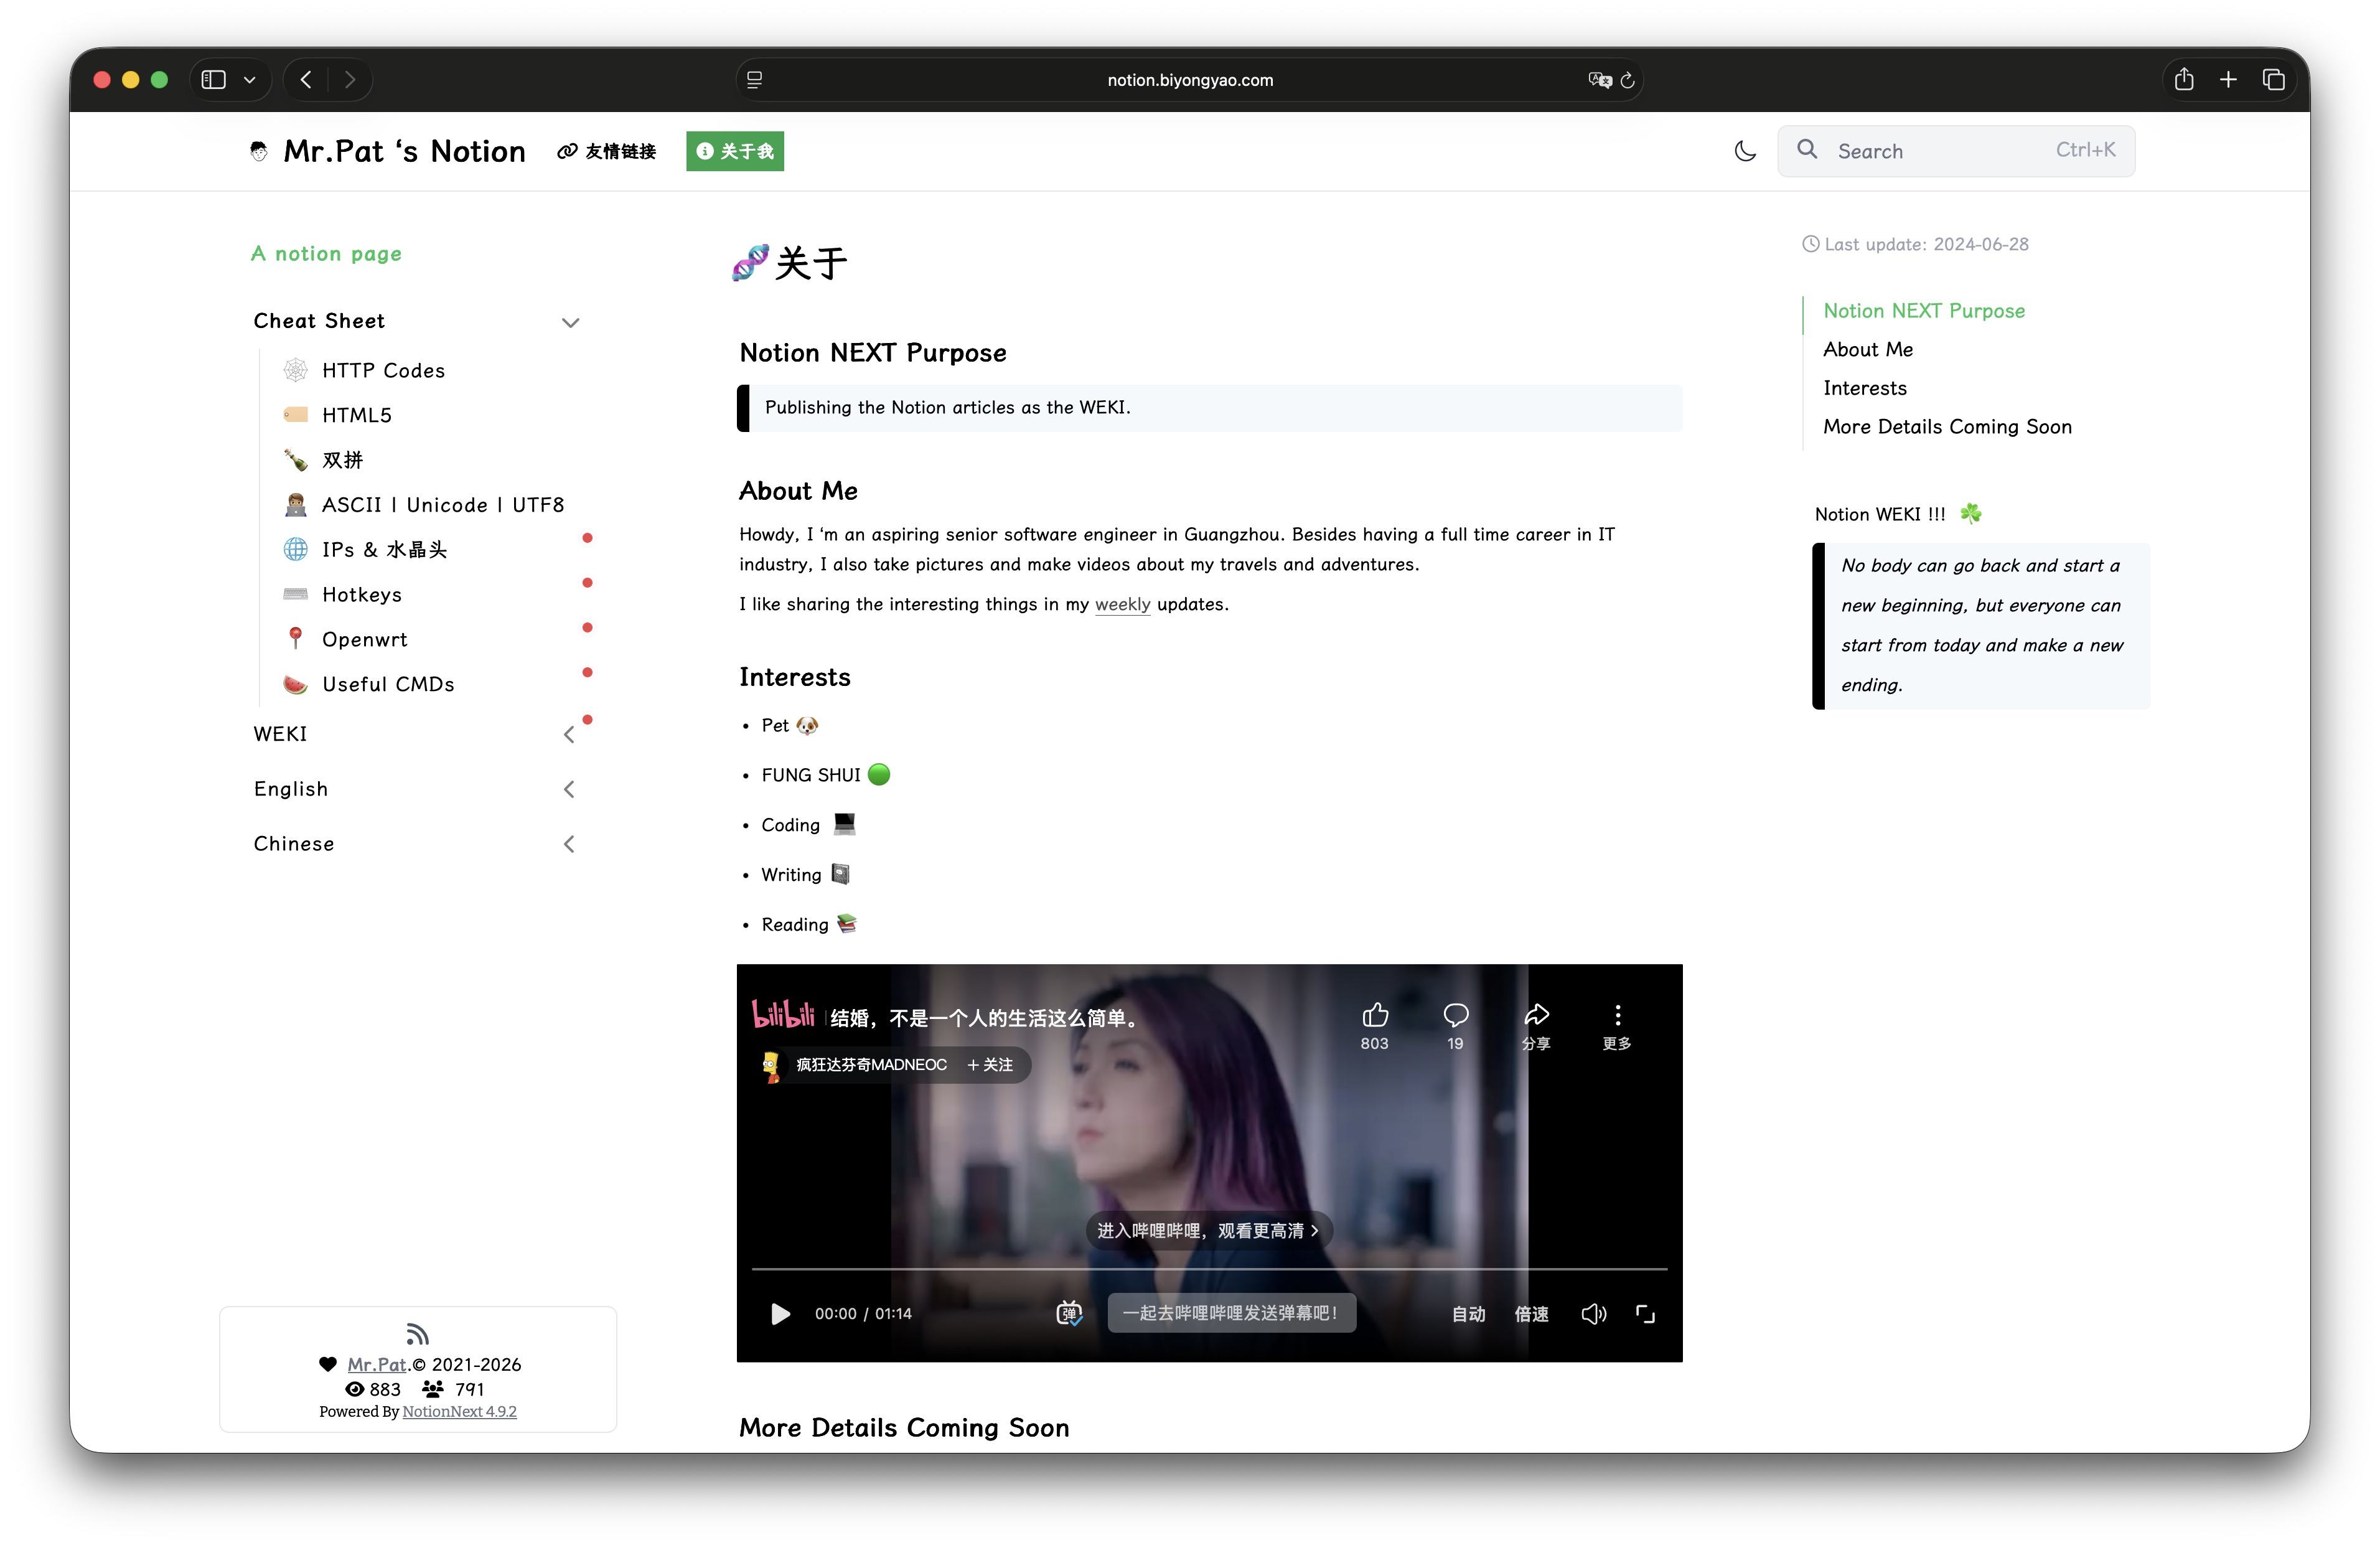Play the embedded bilibili video

pos(780,1314)
